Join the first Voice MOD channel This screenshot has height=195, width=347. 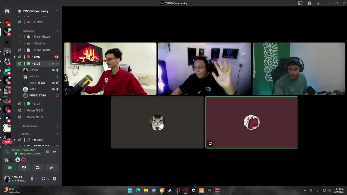(38, 110)
